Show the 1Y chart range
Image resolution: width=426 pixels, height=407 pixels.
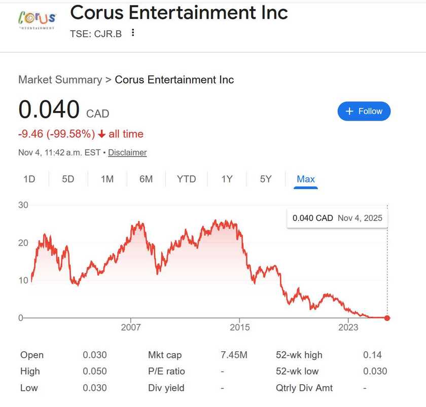pyautogui.click(x=227, y=179)
